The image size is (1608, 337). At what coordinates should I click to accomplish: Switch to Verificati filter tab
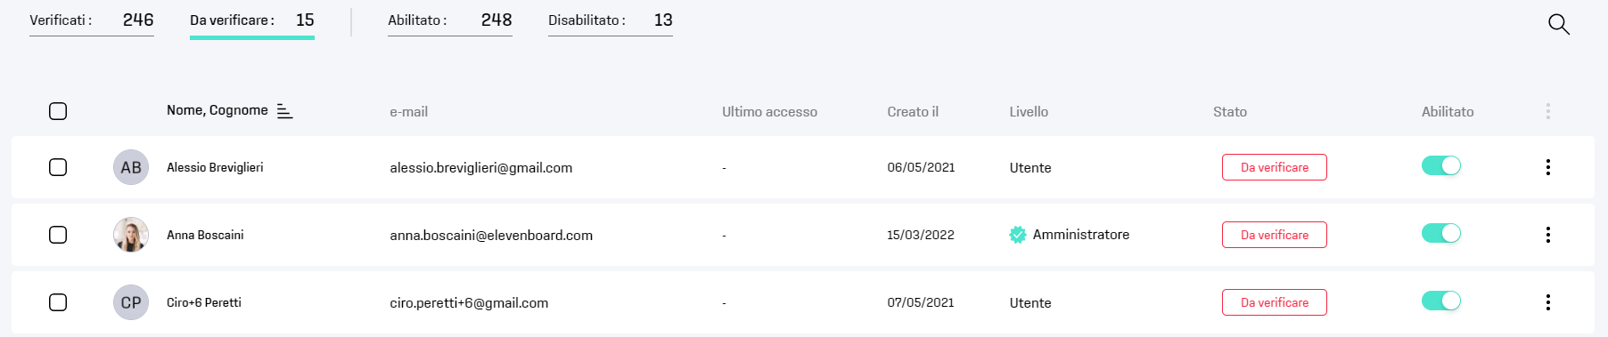[x=92, y=20]
